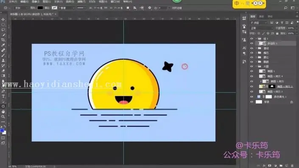The height and width of the screenshot is (168, 299).
Task: Open the layer filter type dropdown
Action: (259, 23)
